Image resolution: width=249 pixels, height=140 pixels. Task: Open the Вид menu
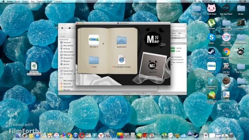[x=33, y=2]
